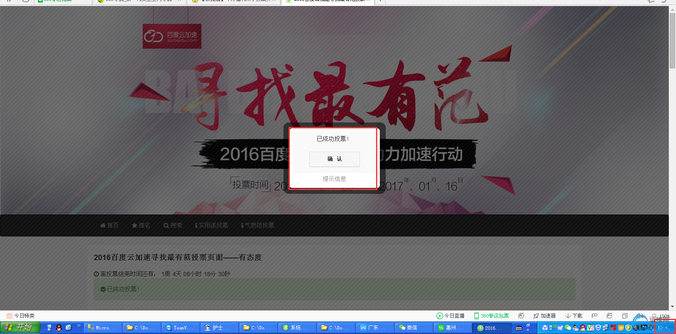The width and height of the screenshot is (676, 334).
Task: Click the window split icon in status bar
Action: pos(625,316)
